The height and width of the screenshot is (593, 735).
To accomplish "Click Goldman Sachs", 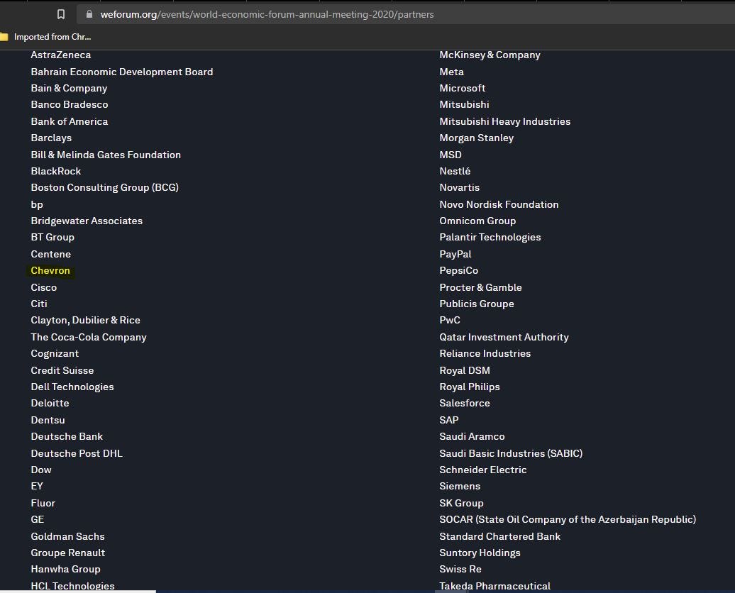I will pos(67,536).
